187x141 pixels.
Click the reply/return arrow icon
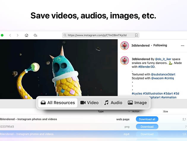(x=35, y=35)
